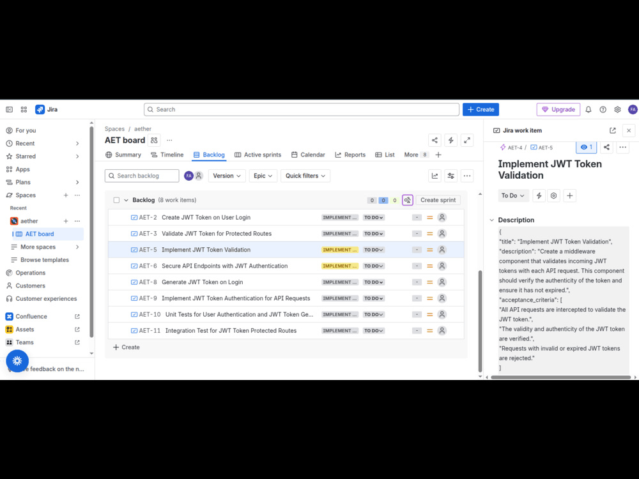
Task: Click Create below the backlog list
Action: 127,347
